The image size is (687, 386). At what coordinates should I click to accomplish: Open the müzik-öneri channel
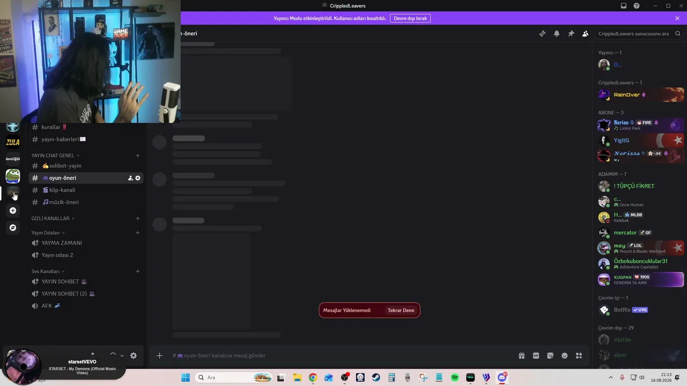[x=86, y=202]
